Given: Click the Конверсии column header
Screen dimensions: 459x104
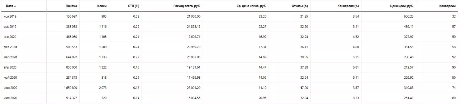Looking at the screenshot, I should pos(447,6).
